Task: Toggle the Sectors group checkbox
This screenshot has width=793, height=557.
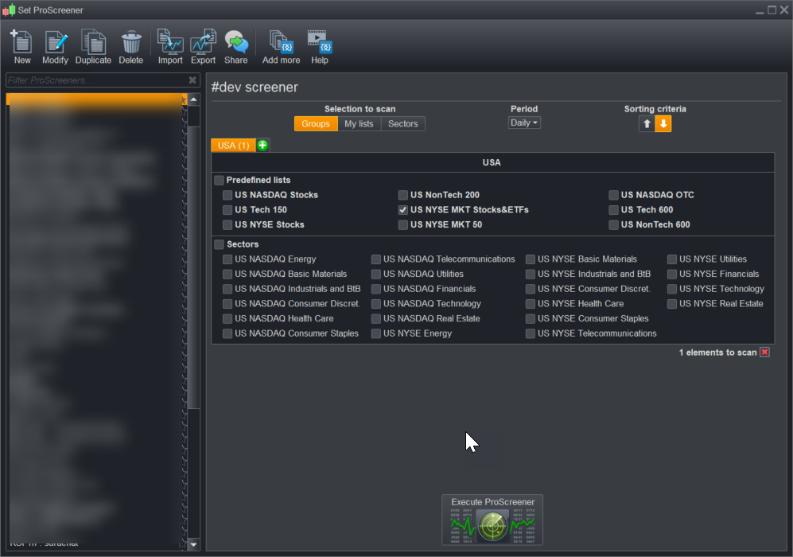Action: [x=219, y=244]
